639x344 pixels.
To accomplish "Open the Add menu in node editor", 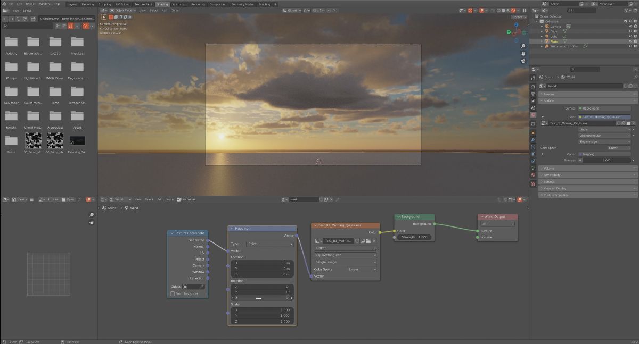I will (x=160, y=199).
